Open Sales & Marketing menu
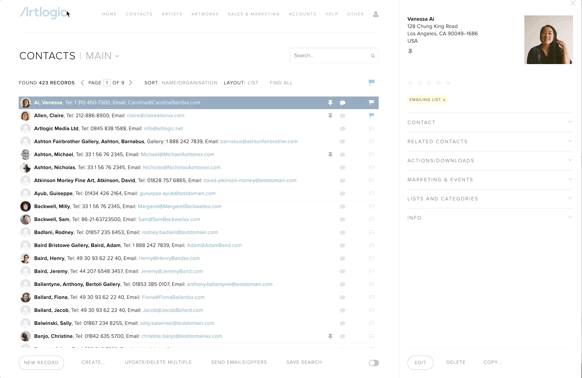This screenshot has height=378, width=582. pyautogui.click(x=254, y=14)
